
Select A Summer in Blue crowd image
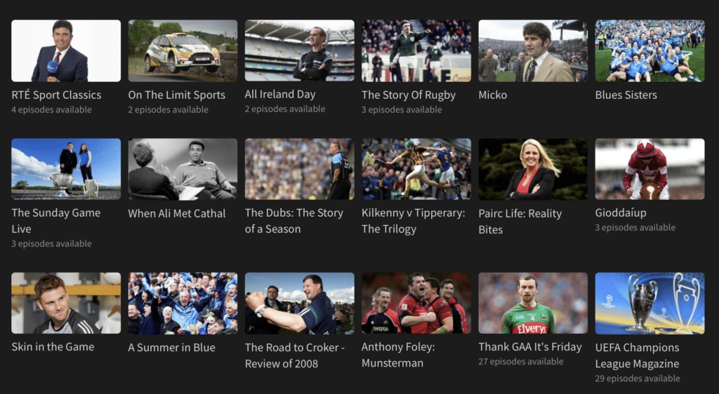183,303
